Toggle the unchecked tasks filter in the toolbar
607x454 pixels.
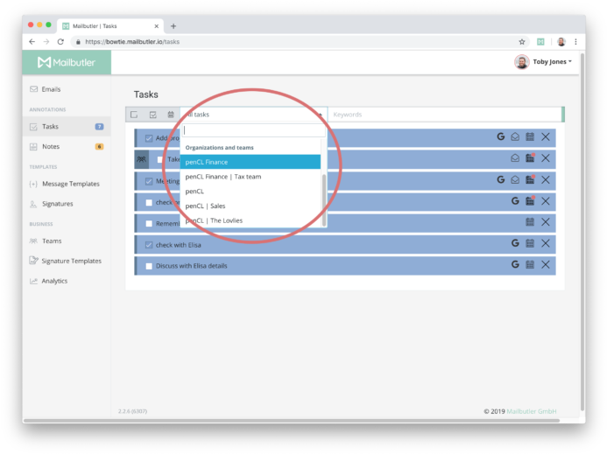[134, 115]
